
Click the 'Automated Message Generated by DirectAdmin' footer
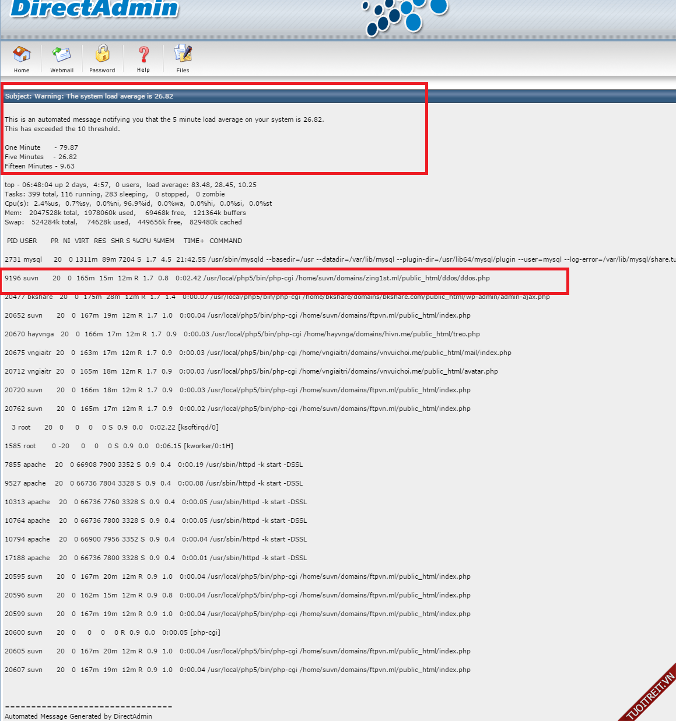tap(78, 716)
